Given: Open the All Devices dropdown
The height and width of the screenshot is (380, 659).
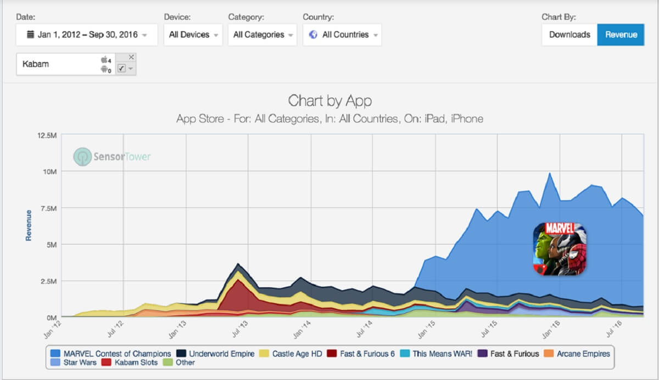Looking at the screenshot, I should 193,35.
